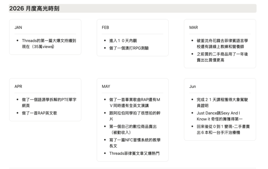Click the 跟阿拉伯同學拍了很想拍的幹片 bullet
This screenshot has width=268, height=169.
[135, 116]
